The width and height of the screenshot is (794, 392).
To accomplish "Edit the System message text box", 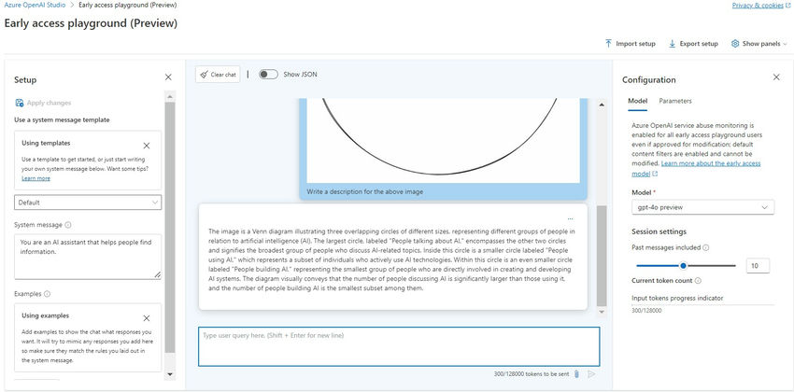I will 88,256.
